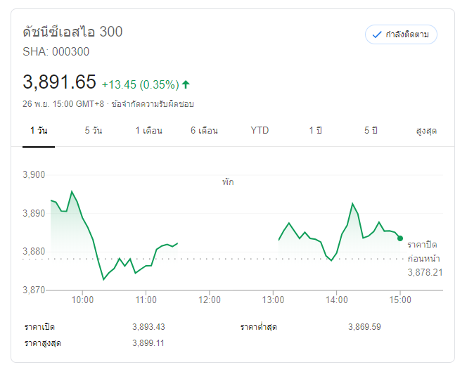Show the 6 เดือน chart range
Image resolution: width=467 pixels, height=372 pixels.
coord(204,131)
